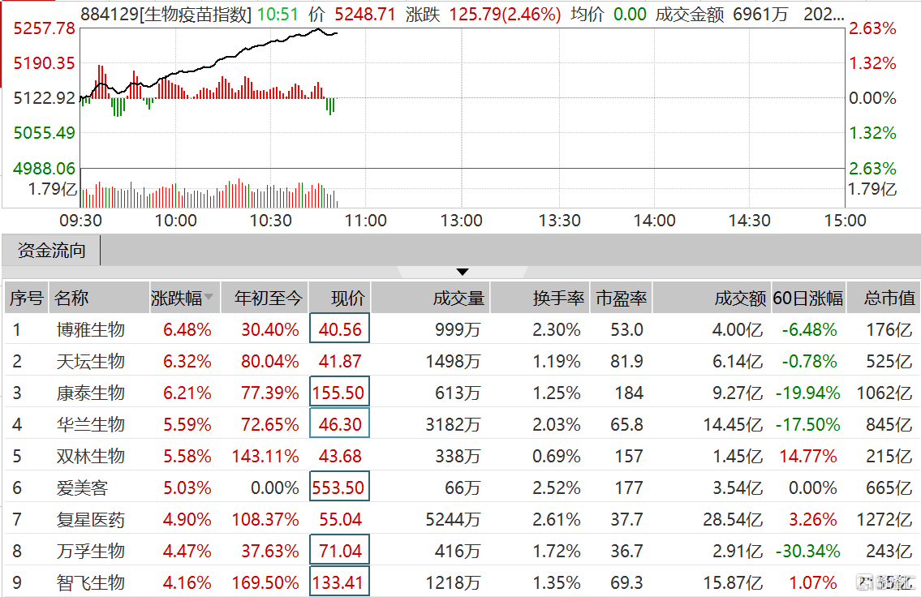Select the 智飞生物 stock row
Viewport: 921px width, 597px height.
point(463,582)
